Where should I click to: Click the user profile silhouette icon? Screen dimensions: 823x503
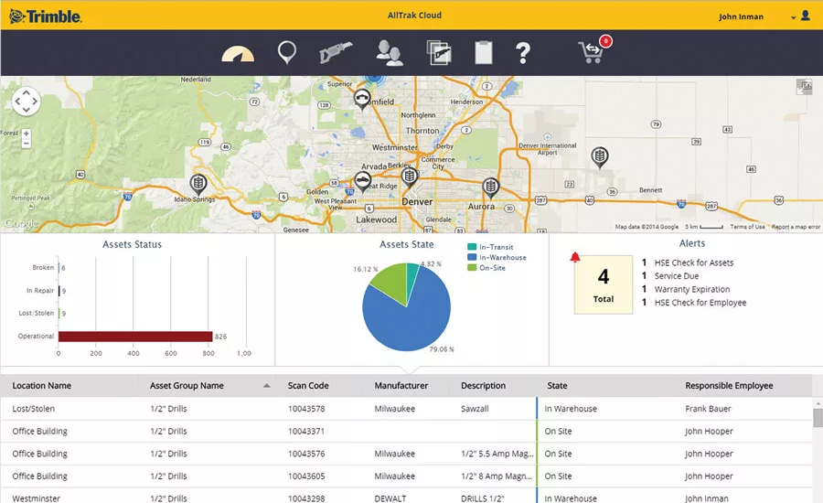(805, 16)
